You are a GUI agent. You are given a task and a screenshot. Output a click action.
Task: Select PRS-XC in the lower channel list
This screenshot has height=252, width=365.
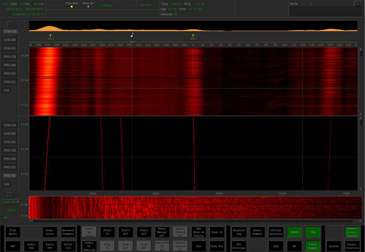[x=10, y=176]
